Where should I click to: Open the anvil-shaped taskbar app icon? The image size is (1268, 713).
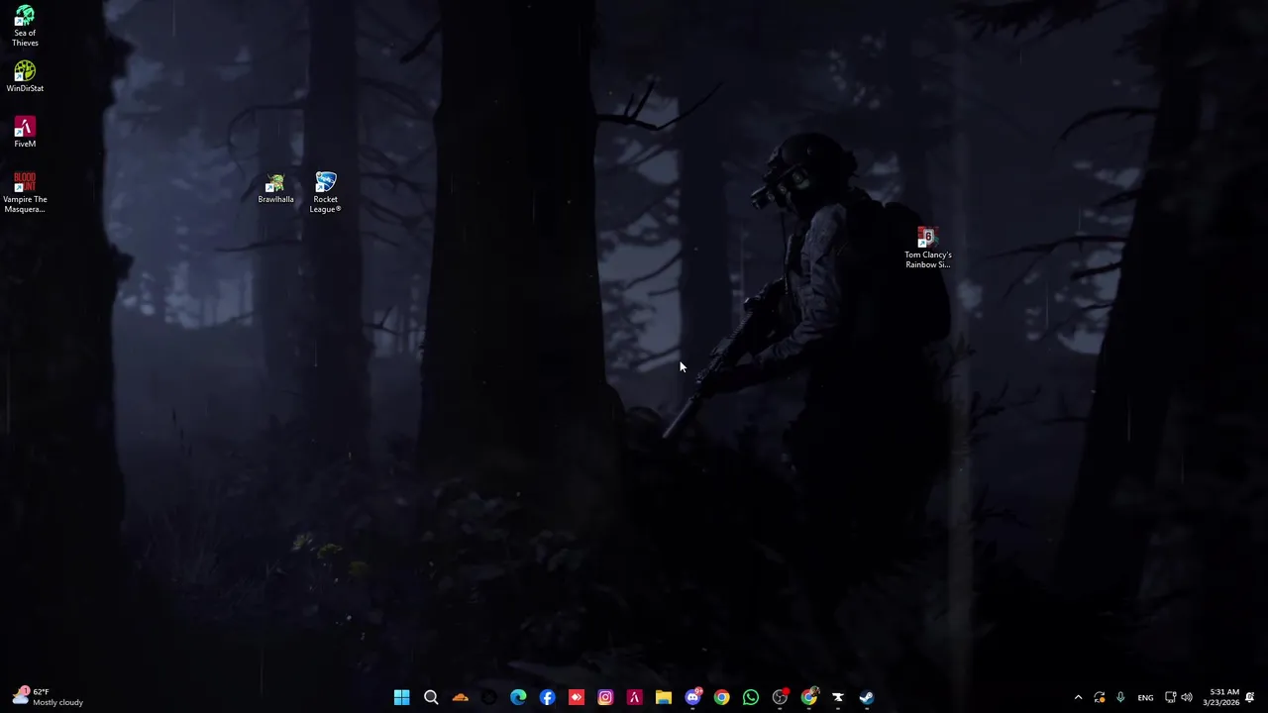click(837, 697)
